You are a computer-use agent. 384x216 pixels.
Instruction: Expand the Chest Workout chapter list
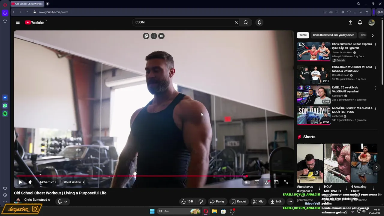pyautogui.click(x=74, y=182)
